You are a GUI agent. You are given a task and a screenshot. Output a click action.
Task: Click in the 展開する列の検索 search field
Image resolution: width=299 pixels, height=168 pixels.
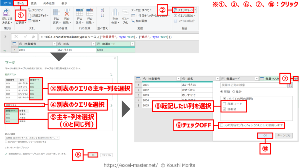point(249,85)
